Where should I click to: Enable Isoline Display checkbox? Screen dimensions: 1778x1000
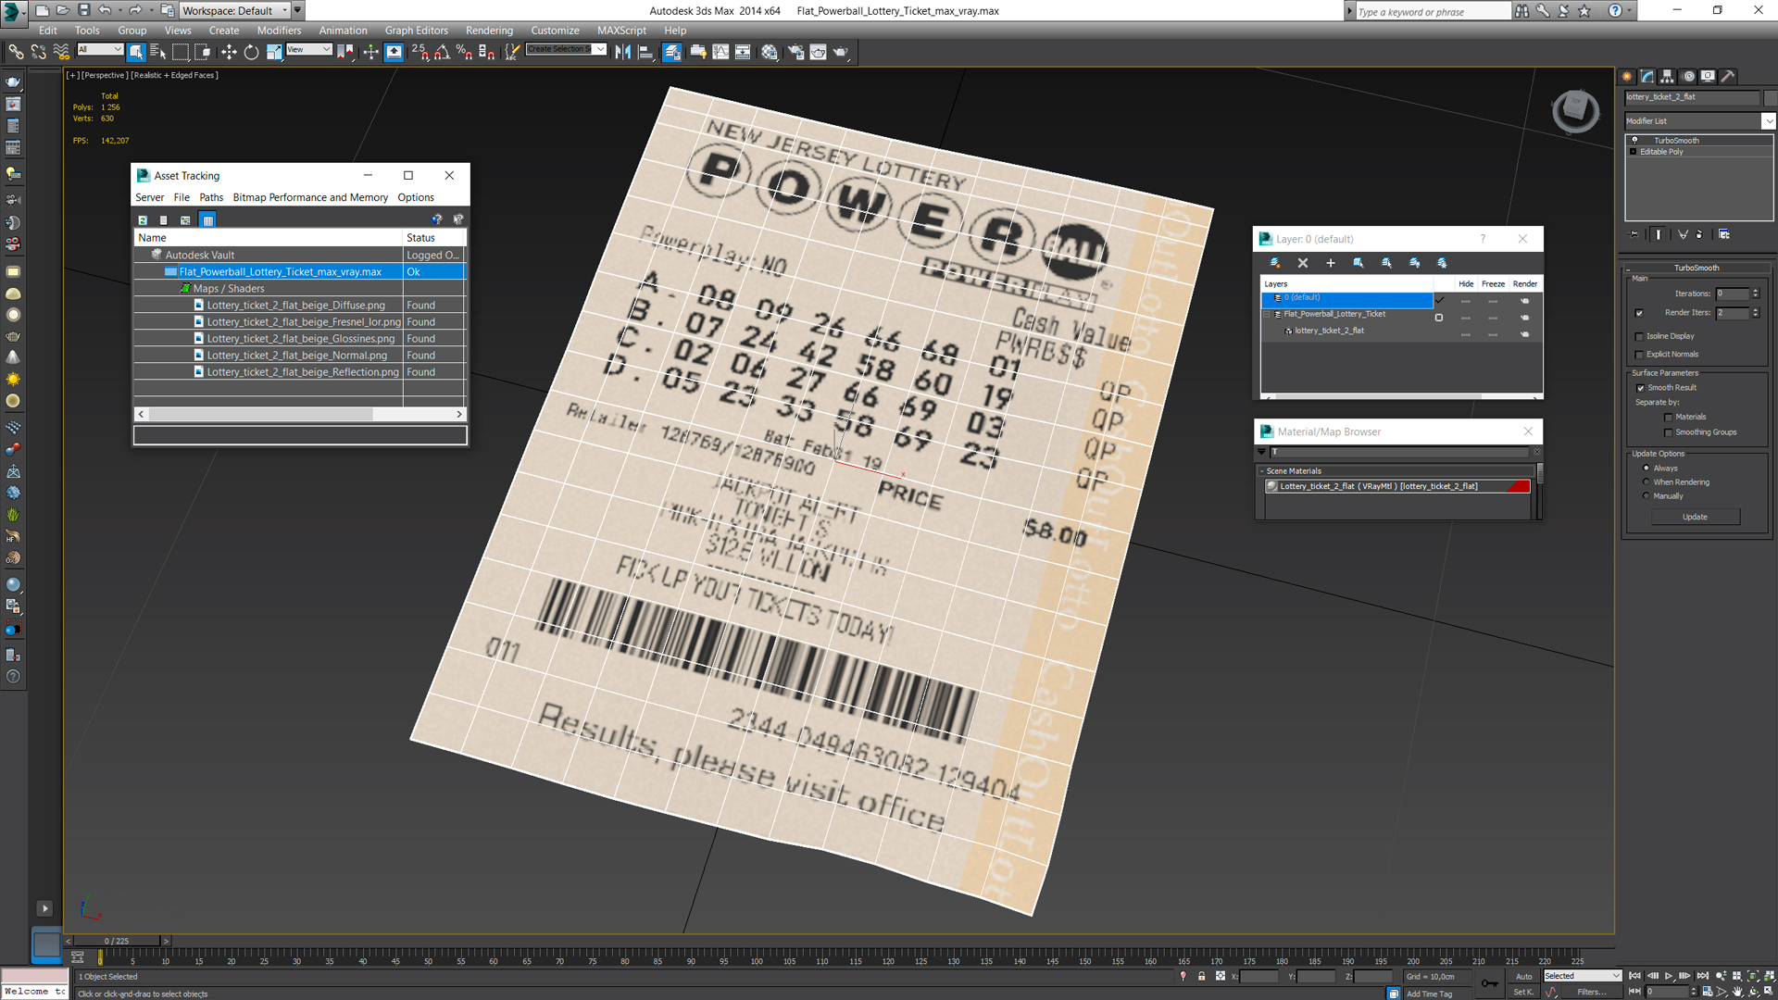tap(1639, 337)
